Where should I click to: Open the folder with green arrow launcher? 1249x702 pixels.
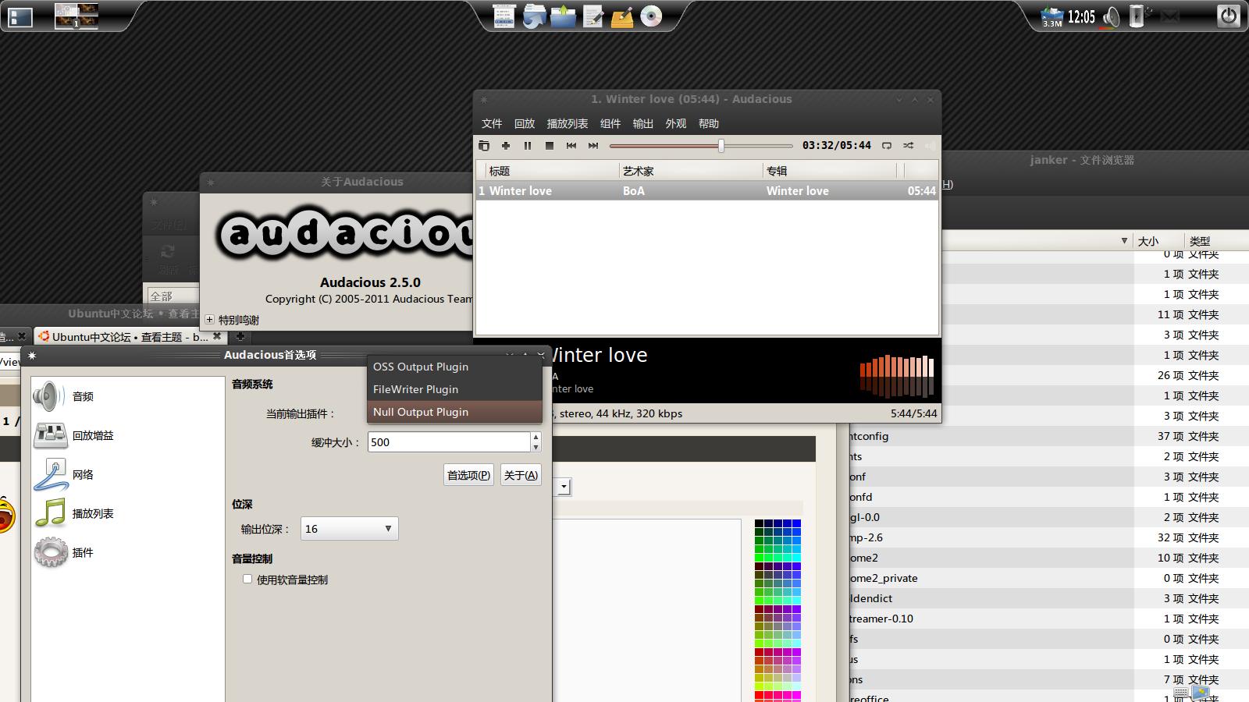(x=563, y=16)
